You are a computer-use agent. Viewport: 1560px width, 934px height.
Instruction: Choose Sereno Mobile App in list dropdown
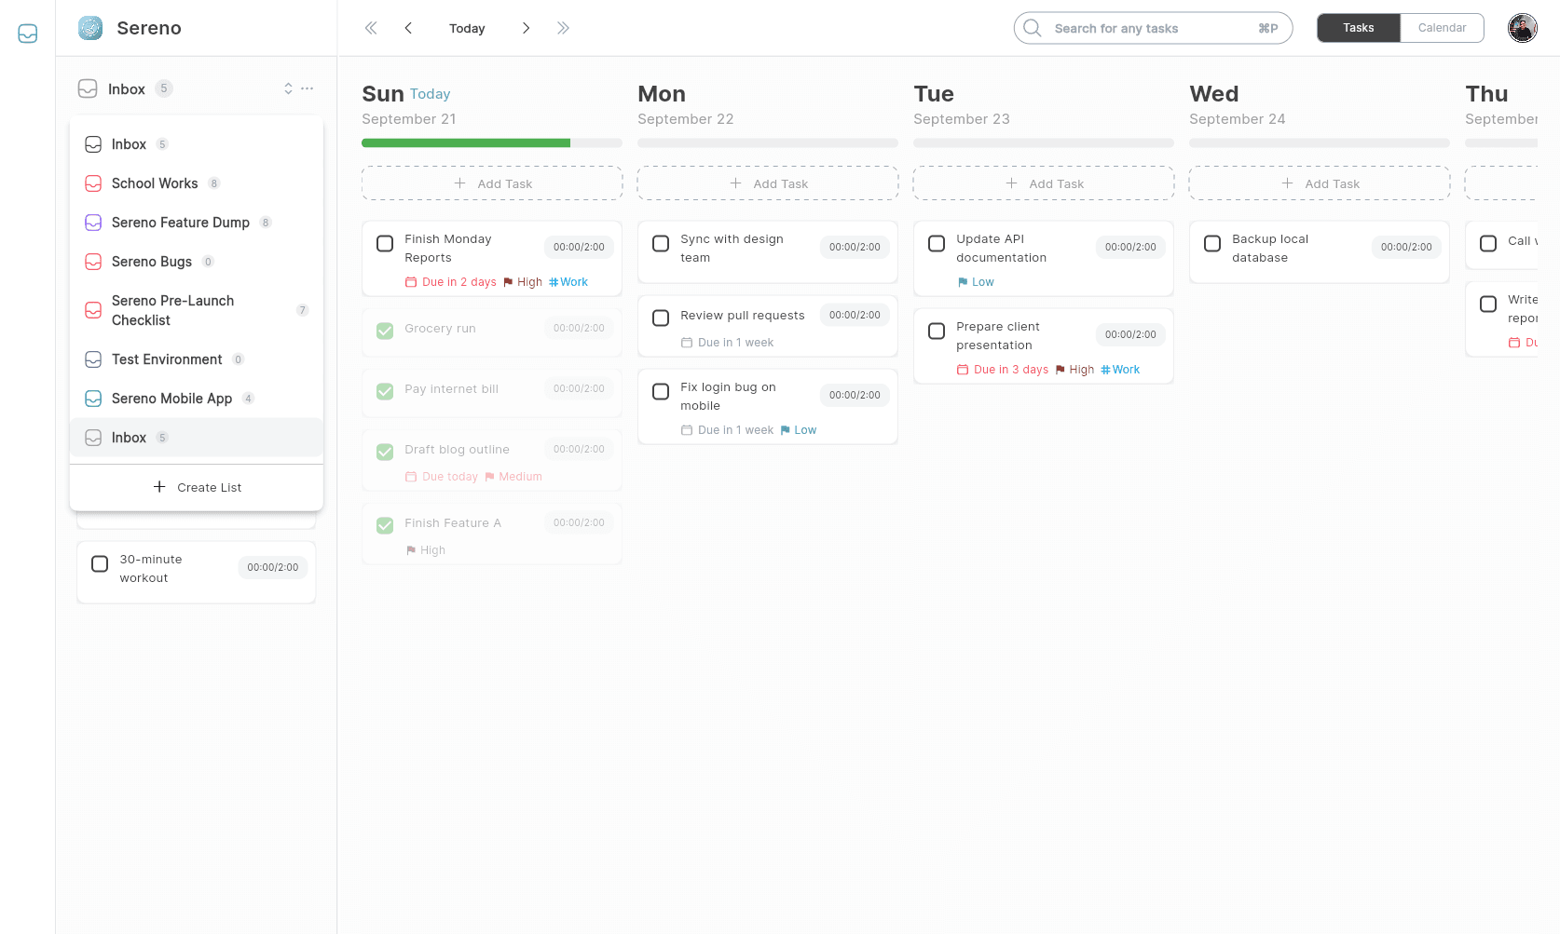click(171, 399)
